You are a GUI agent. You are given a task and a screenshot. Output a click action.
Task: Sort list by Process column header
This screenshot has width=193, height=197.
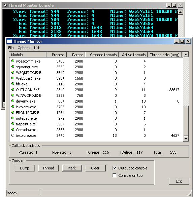pyautogui.click(x=56, y=55)
